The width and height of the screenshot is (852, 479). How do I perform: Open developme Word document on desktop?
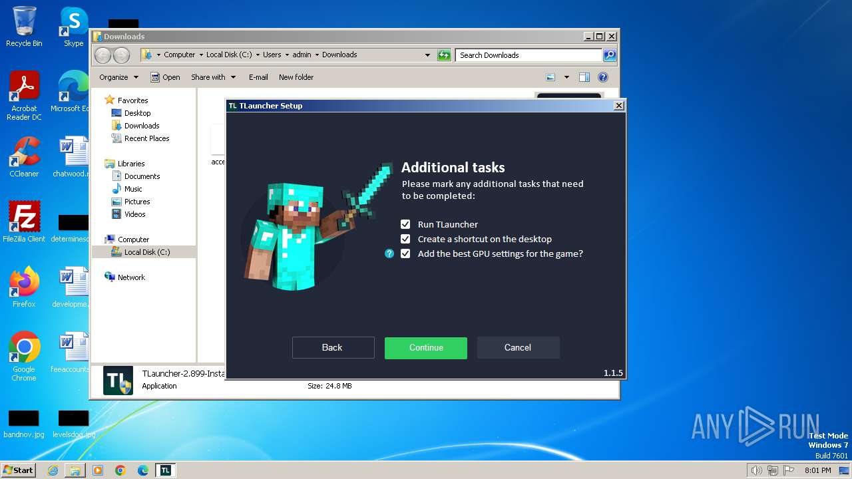click(x=72, y=287)
